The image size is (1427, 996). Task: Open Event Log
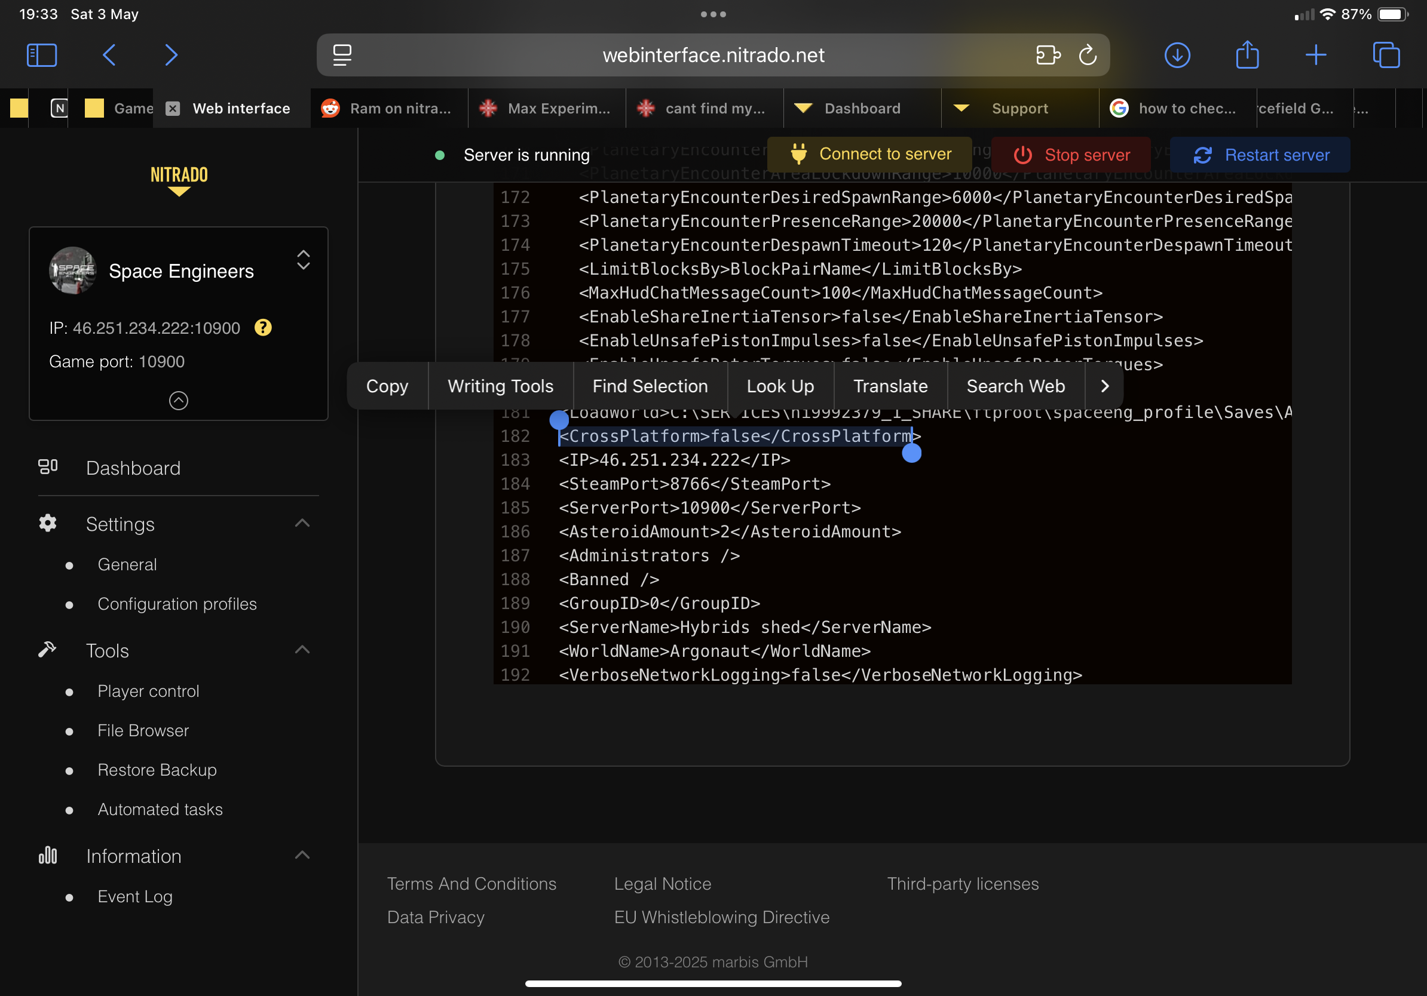click(135, 896)
